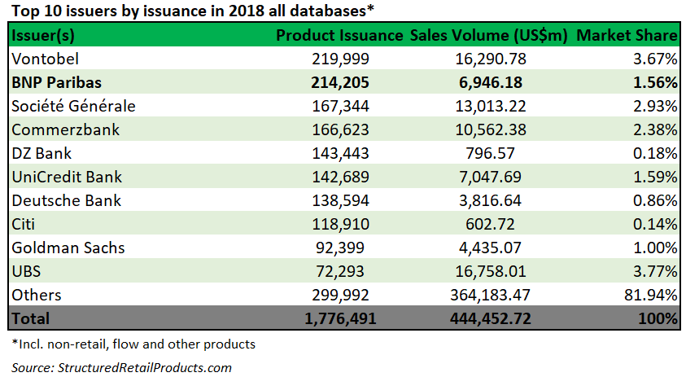The height and width of the screenshot is (377, 686).
Task: Click Vontobel sales volume 16,290.78
Action: tap(491, 59)
